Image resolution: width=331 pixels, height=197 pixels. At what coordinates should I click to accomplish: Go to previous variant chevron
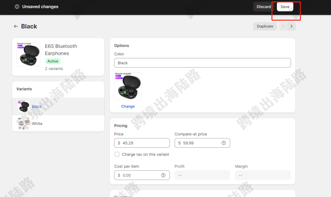pyautogui.click(x=283, y=26)
